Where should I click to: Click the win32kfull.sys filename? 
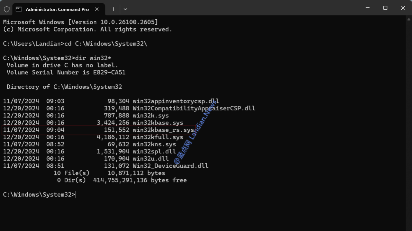(158, 137)
